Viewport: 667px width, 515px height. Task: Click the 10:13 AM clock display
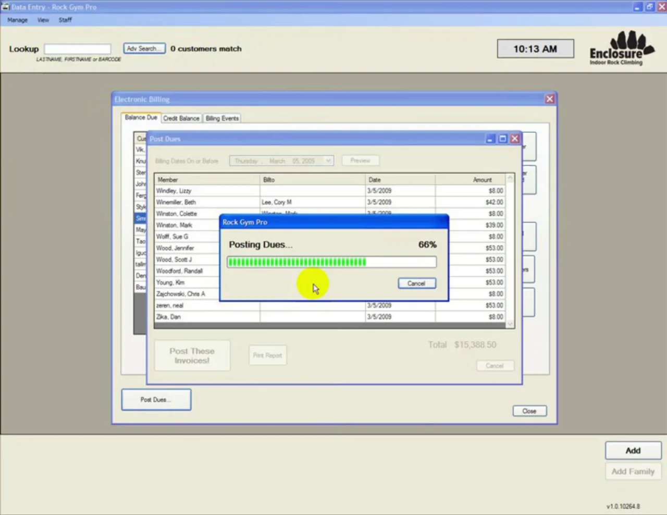(535, 48)
